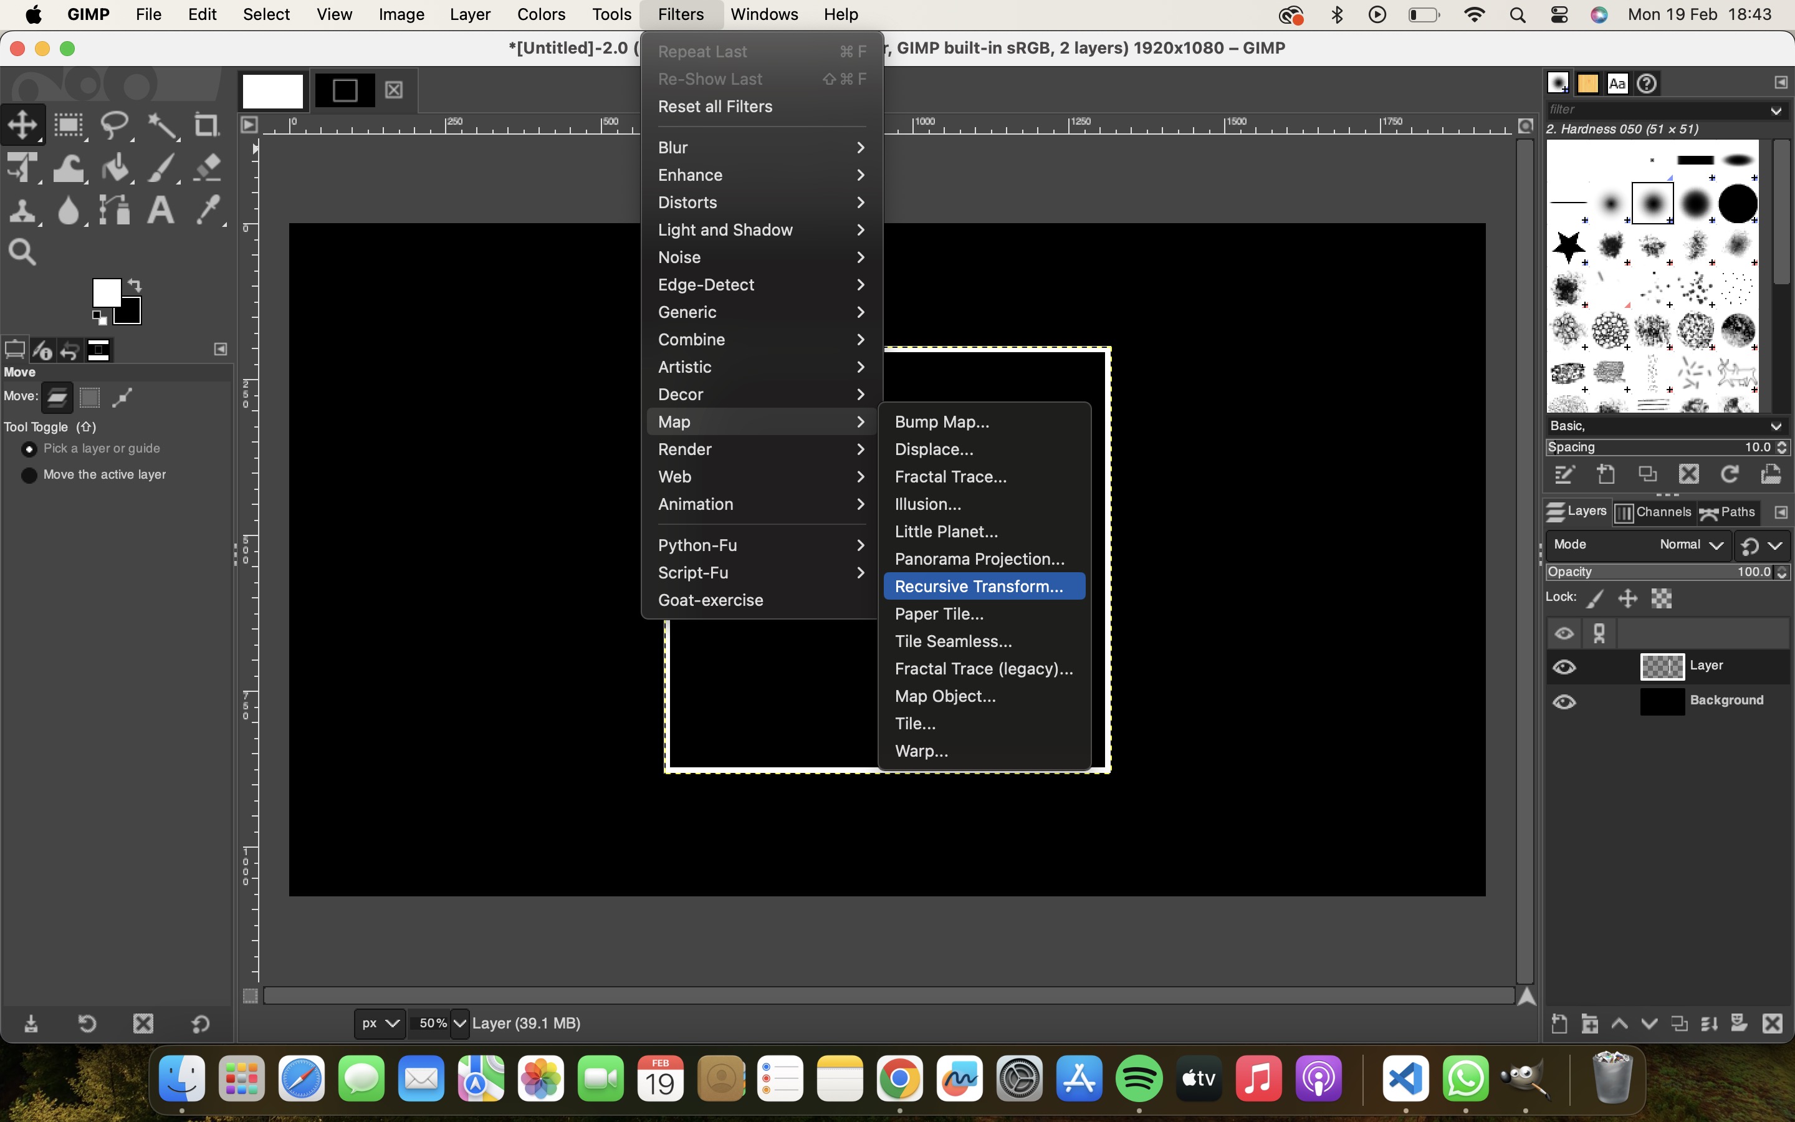Set Move mode to selection
Image resolution: width=1795 pixels, height=1122 pixels.
(90, 398)
